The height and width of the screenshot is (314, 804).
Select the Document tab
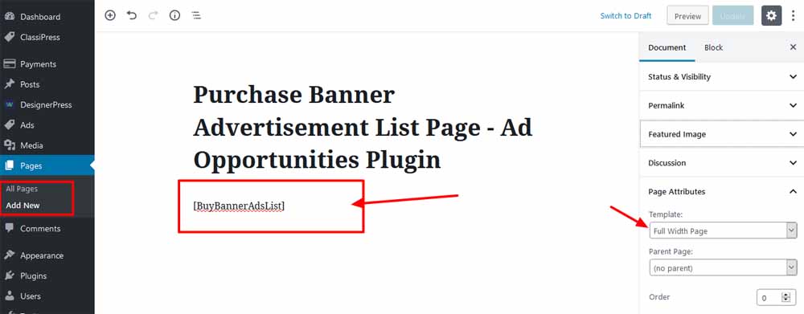pyautogui.click(x=667, y=47)
